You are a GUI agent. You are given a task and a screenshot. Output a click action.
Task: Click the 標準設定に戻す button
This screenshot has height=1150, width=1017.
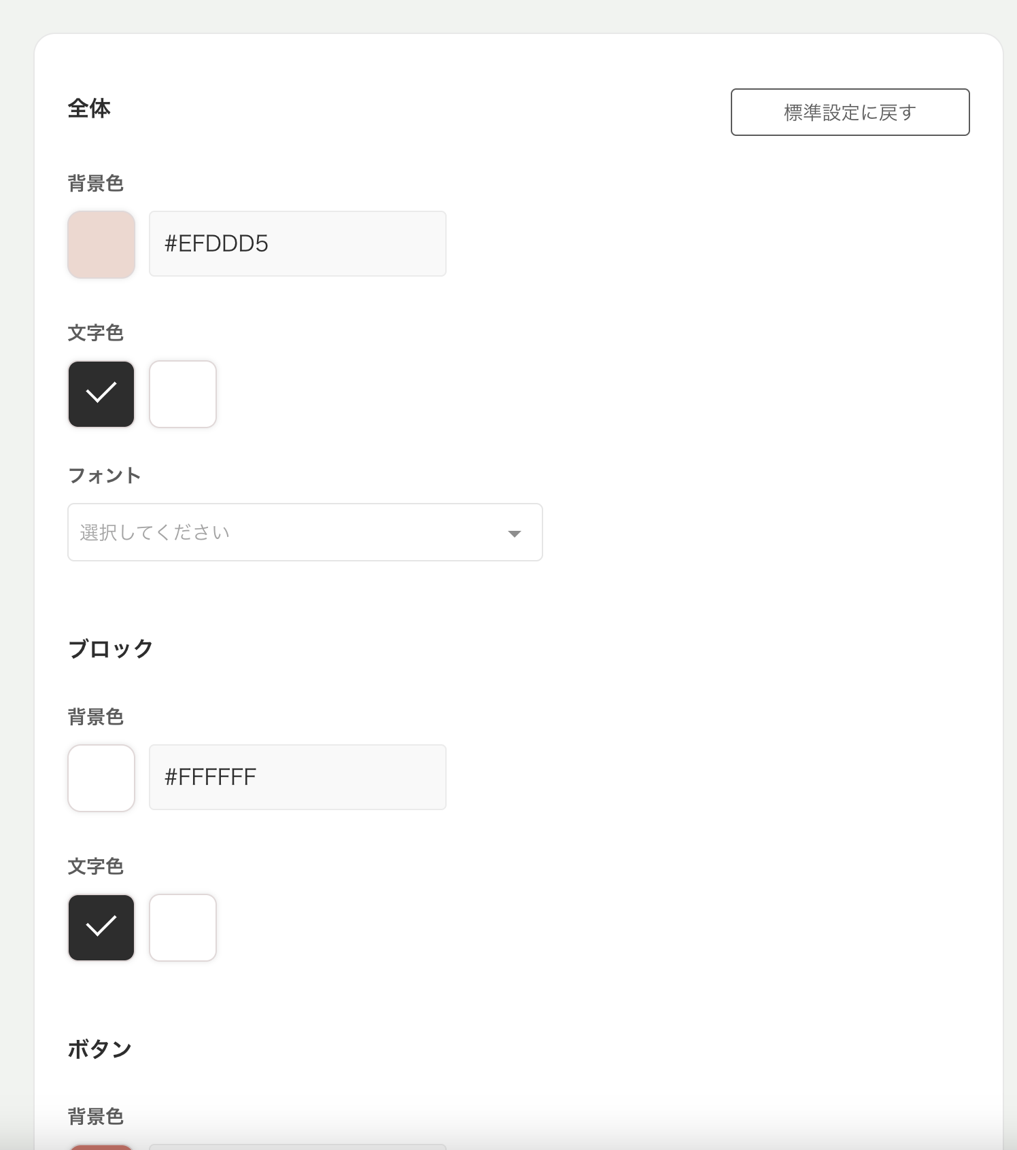pos(849,111)
